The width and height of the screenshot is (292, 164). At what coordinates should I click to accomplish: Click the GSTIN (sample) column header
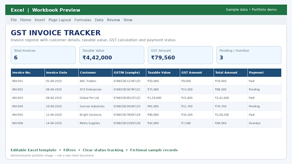click(x=129, y=73)
